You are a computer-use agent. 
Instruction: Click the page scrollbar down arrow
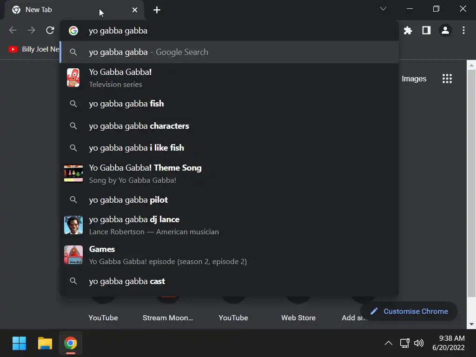click(471, 324)
